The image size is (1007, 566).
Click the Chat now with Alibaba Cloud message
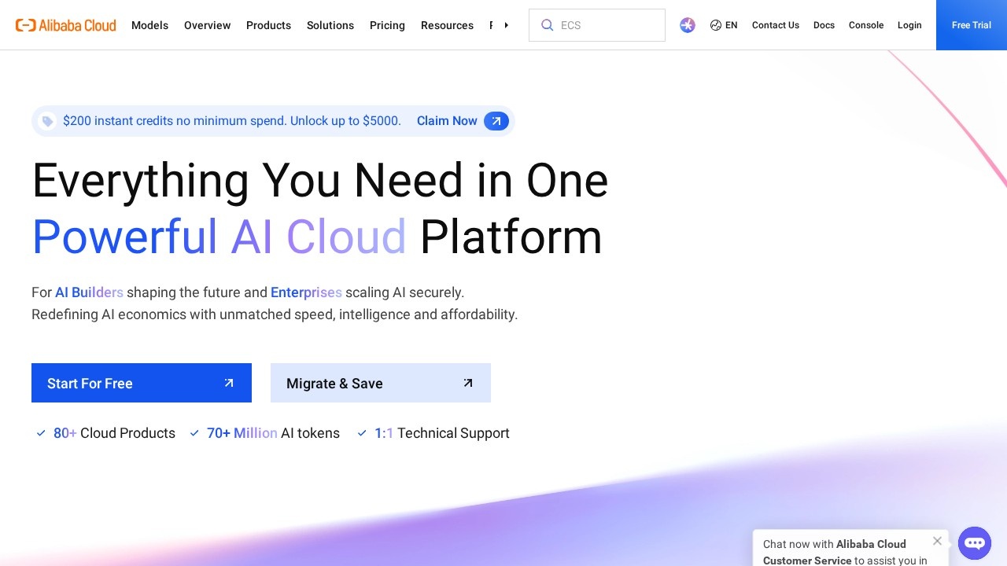coord(845,552)
